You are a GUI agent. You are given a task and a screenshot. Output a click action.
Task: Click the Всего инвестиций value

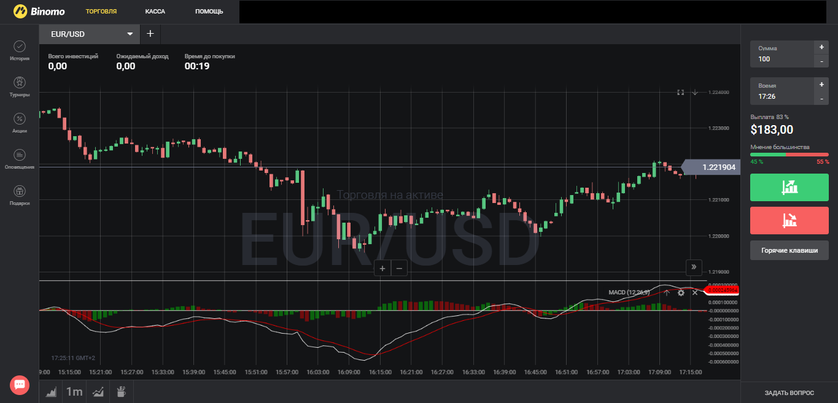(58, 66)
